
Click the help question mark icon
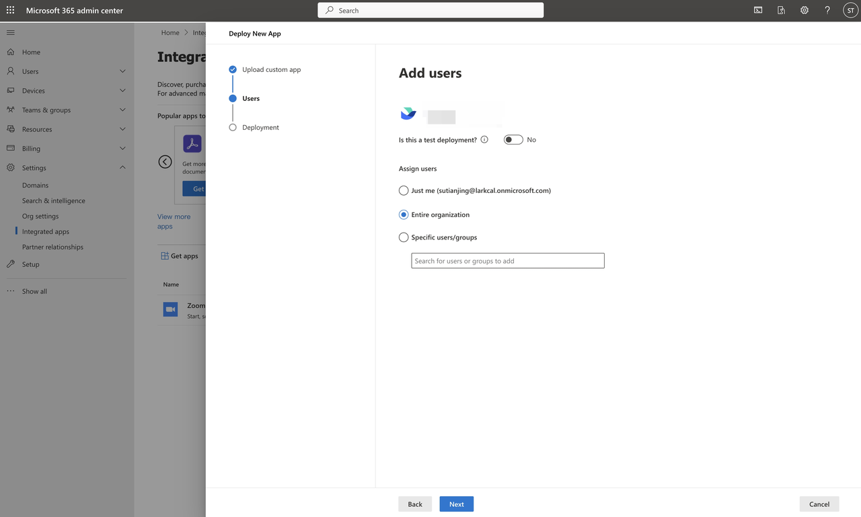[x=827, y=11]
